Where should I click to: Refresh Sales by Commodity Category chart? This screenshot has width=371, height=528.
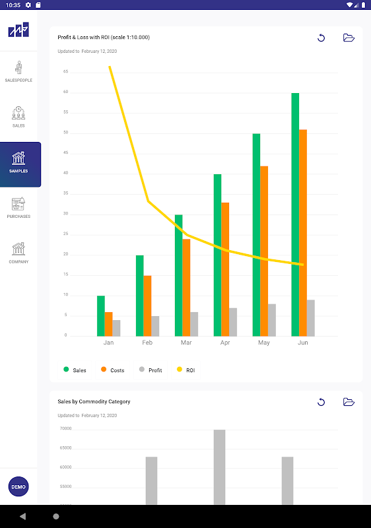click(321, 402)
